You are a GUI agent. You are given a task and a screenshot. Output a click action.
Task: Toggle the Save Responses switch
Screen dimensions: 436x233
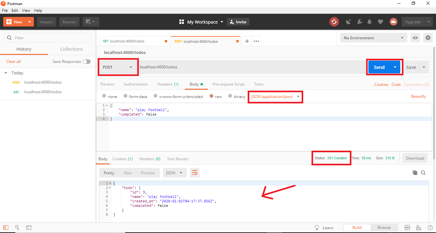point(86,62)
